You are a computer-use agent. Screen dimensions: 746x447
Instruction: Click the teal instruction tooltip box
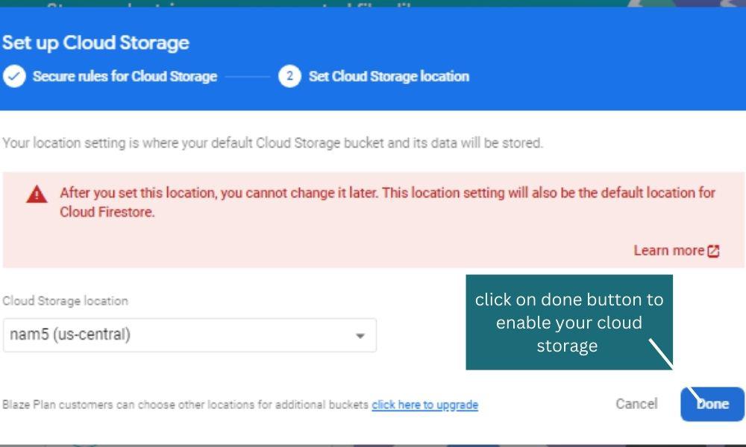(569, 322)
